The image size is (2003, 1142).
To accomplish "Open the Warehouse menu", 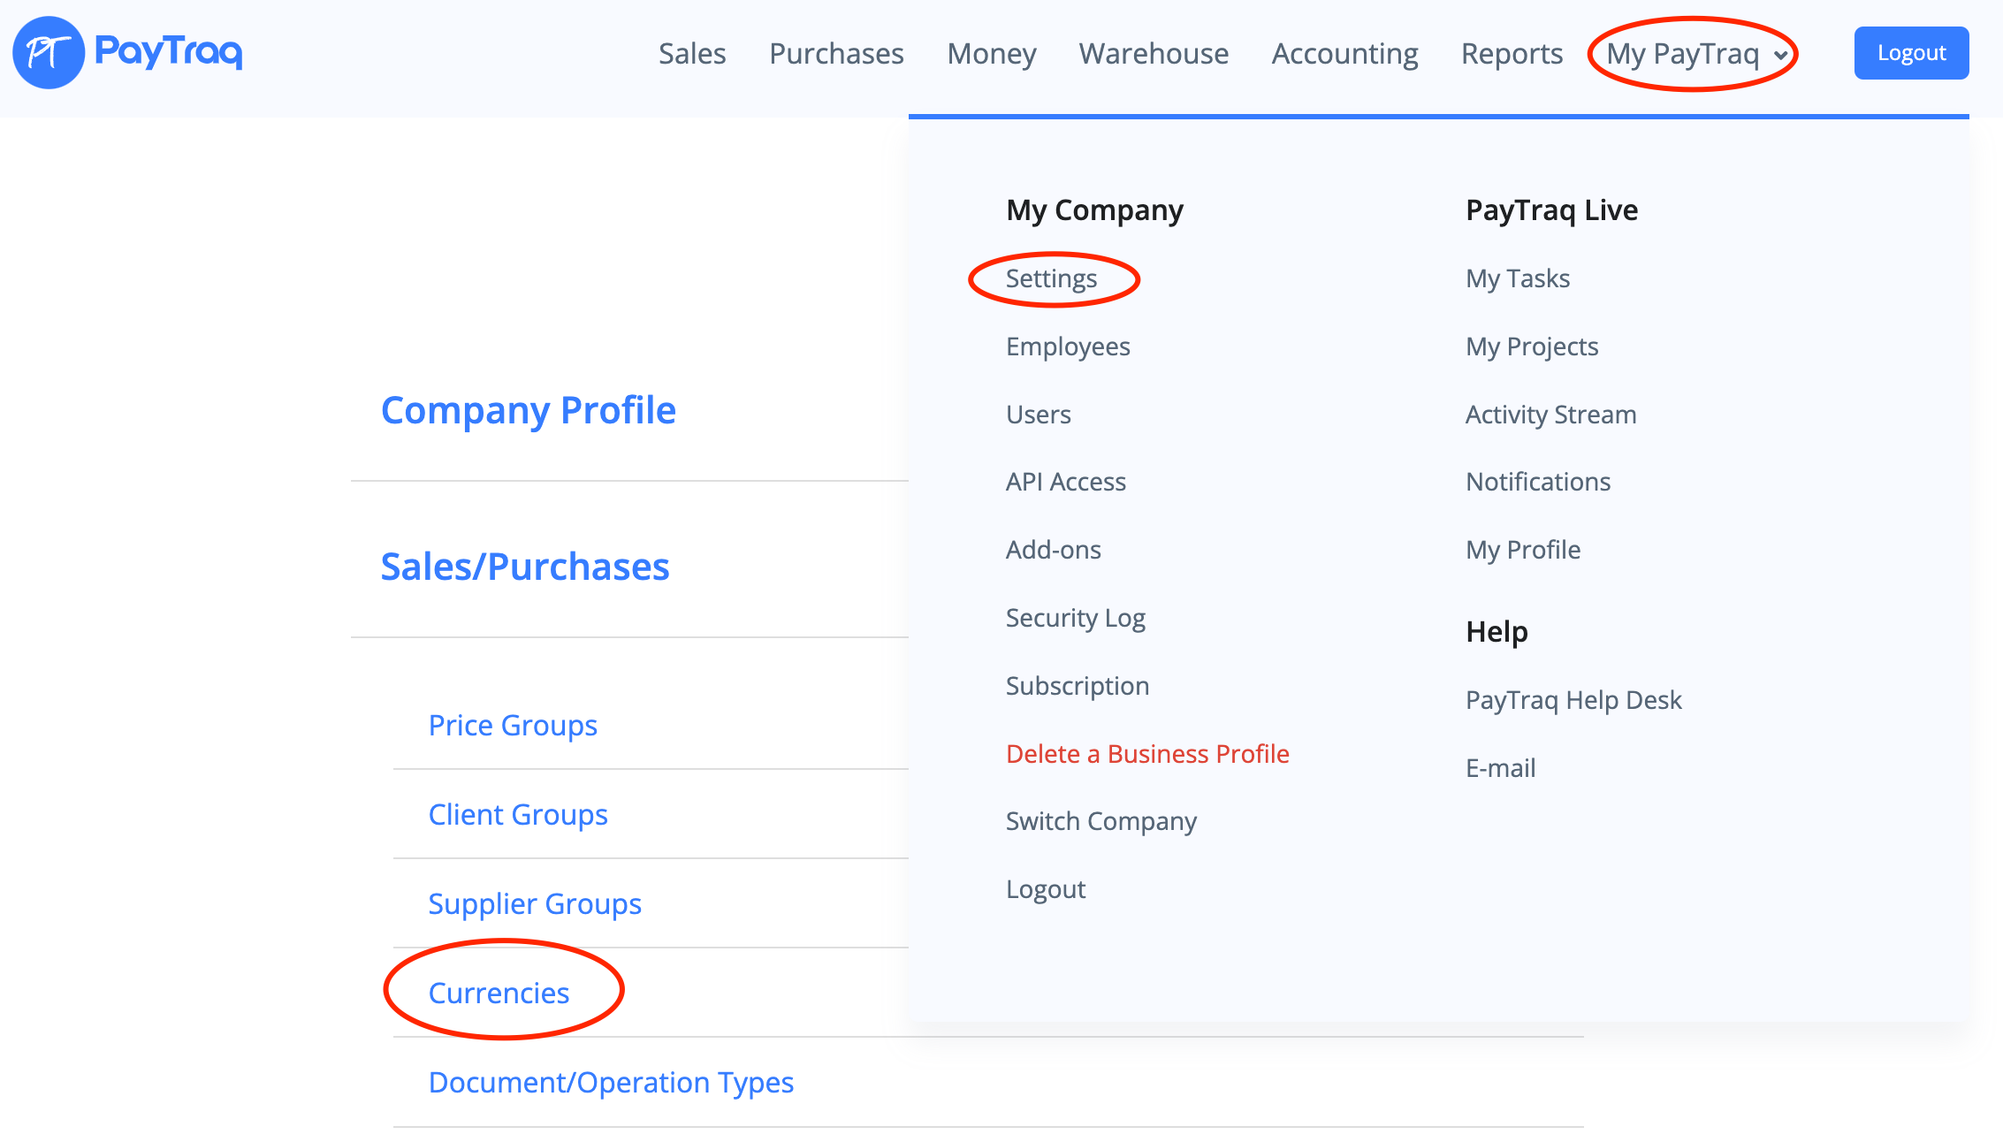I will pyautogui.click(x=1153, y=54).
